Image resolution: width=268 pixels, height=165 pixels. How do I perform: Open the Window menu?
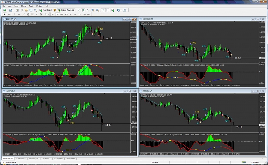[x=39, y=6]
